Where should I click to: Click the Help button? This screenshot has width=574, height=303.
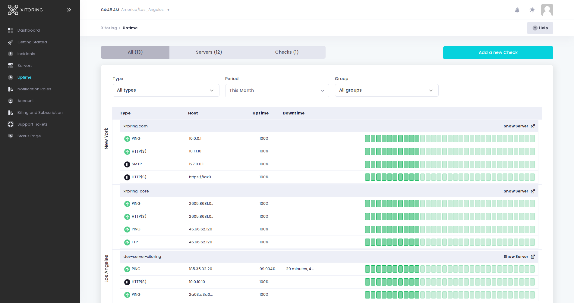pos(540,28)
